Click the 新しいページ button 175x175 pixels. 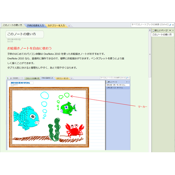160,30
